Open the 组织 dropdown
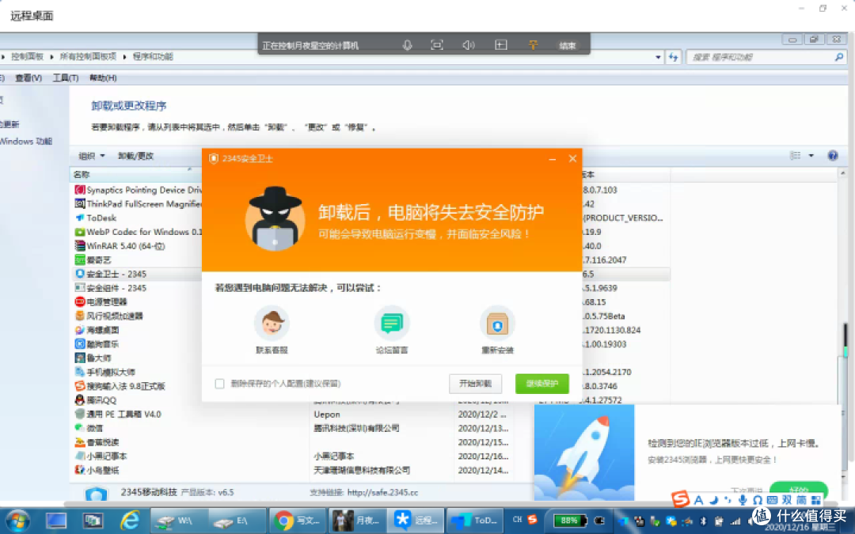Viewport: 855px width, 534px height. coord(91,156)
